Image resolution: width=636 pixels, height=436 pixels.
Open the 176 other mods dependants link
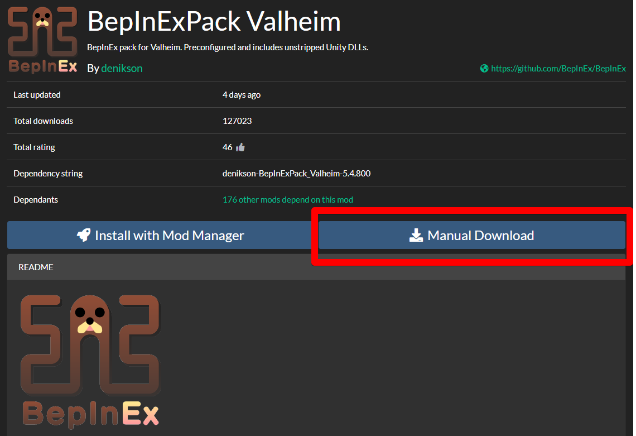click(x=287, y=200)
